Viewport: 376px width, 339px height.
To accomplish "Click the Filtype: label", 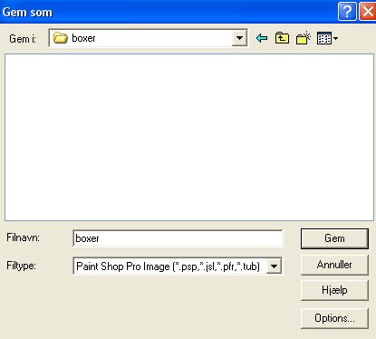I will [22, 266].
